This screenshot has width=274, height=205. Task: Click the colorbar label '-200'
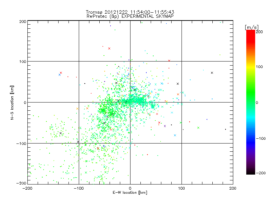[x=261, y=173]
